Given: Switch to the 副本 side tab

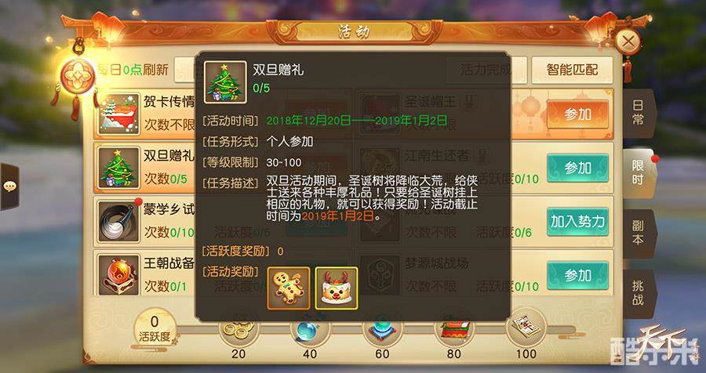Looking at the screenshot, I should point(638,233).
